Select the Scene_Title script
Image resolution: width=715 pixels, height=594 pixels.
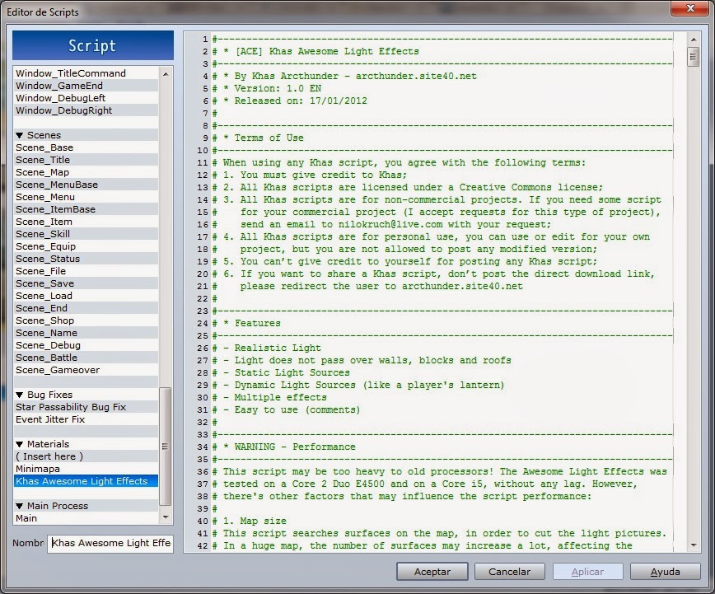click(x=48, y=160)
